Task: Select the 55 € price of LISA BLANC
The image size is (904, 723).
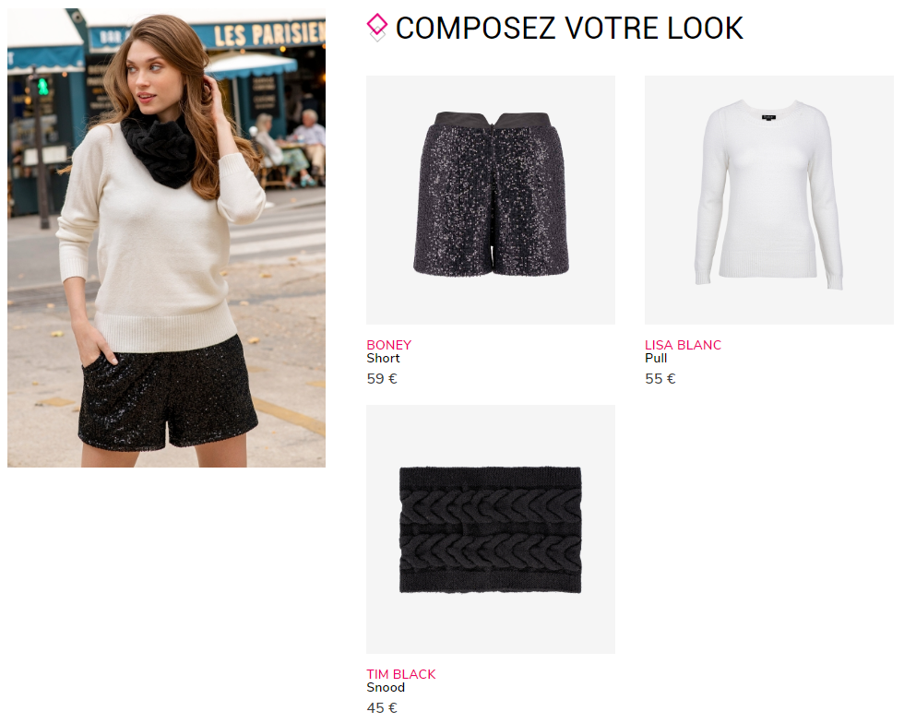Action: (x=660, y=379)
